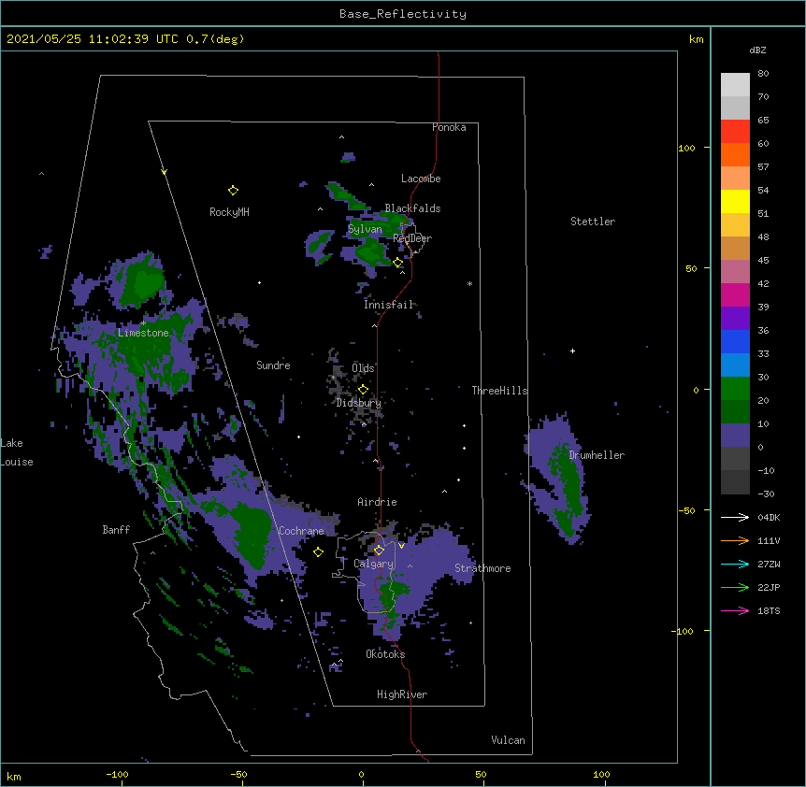The height and width of the screenshot is (787, 806).
Task: Click the white 04DK arrow in the legend
Action: (x=735, y=517)
